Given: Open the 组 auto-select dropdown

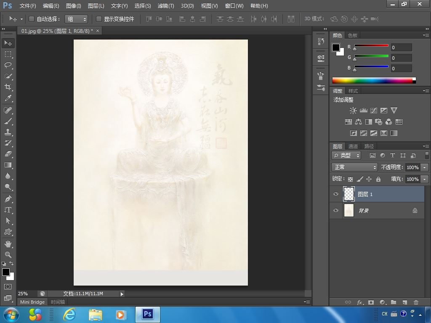Looking at the screenshot, I should (76, 19).
